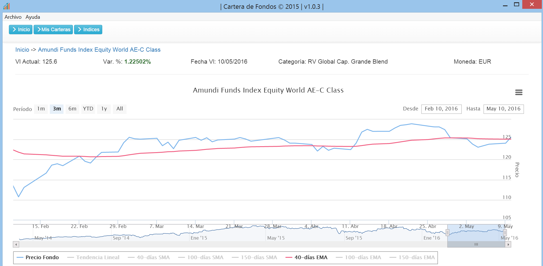Edit the Hasta date field
Image resolution: width=543 pixels, height=266 pixels.
(504, 109)
